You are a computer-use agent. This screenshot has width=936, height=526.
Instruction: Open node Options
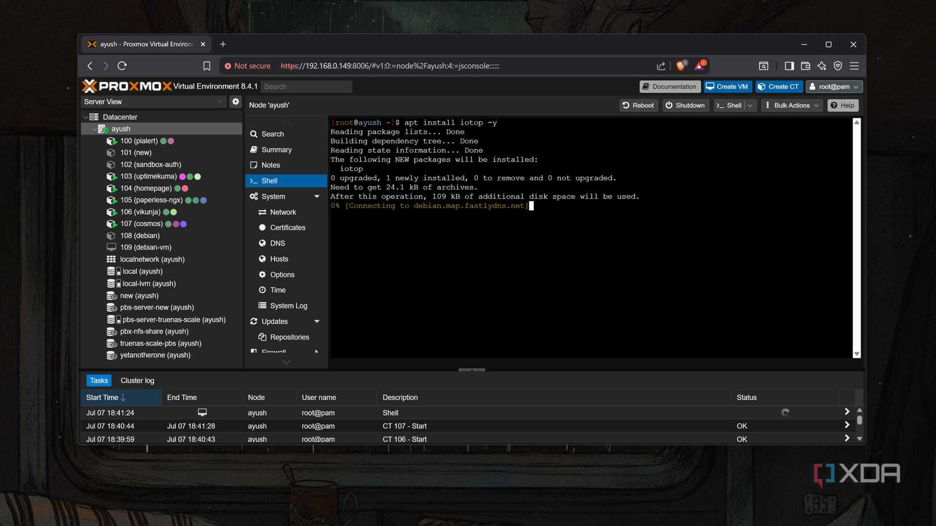pos(282,274)
